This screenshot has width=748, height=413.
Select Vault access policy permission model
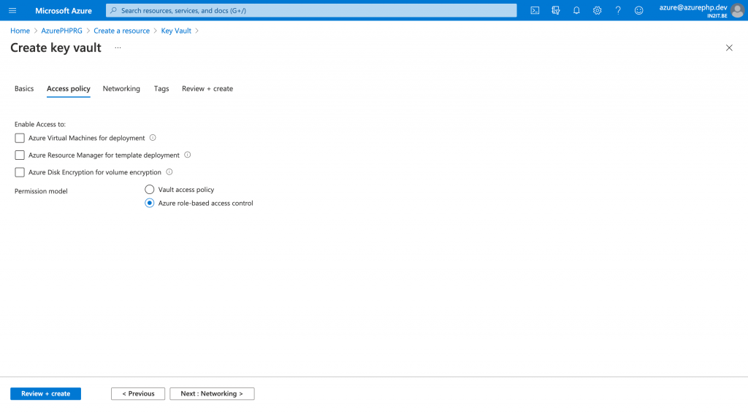(149, 190)
